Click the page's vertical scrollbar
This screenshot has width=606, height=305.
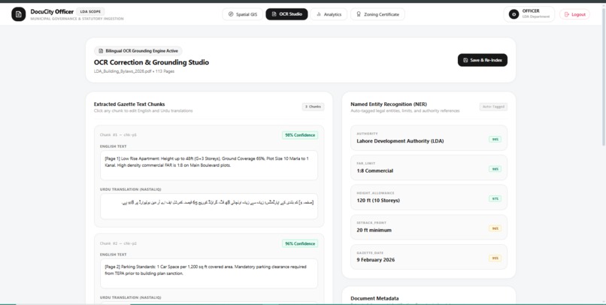click(x=604, y=77)
